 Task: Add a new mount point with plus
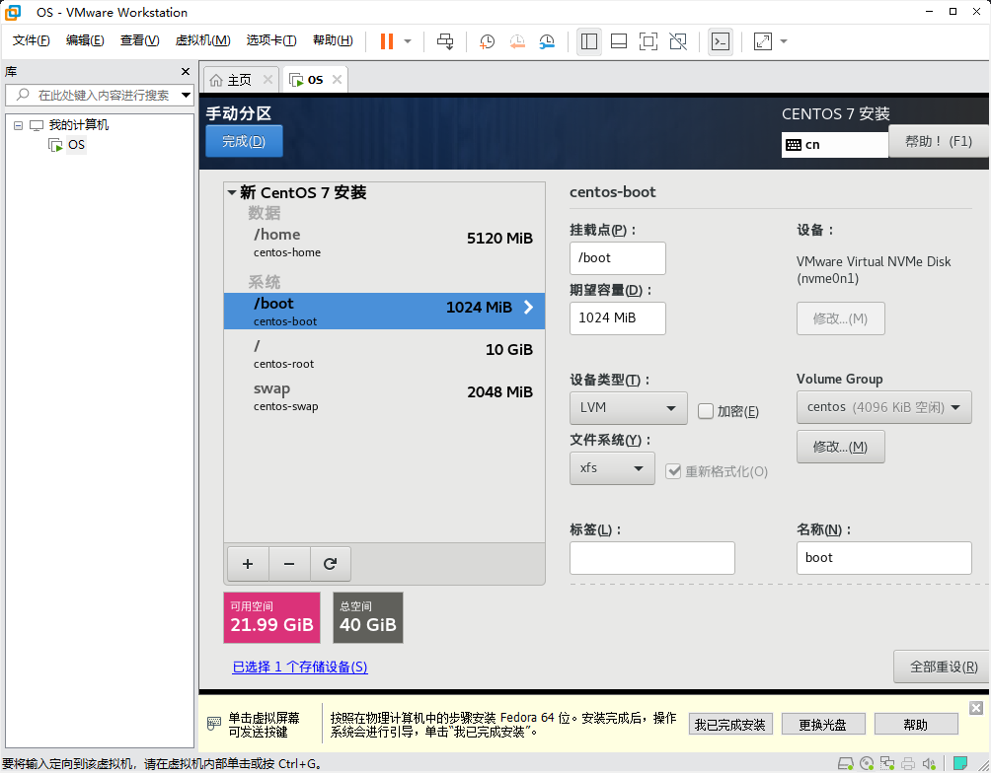coord(248,564)
